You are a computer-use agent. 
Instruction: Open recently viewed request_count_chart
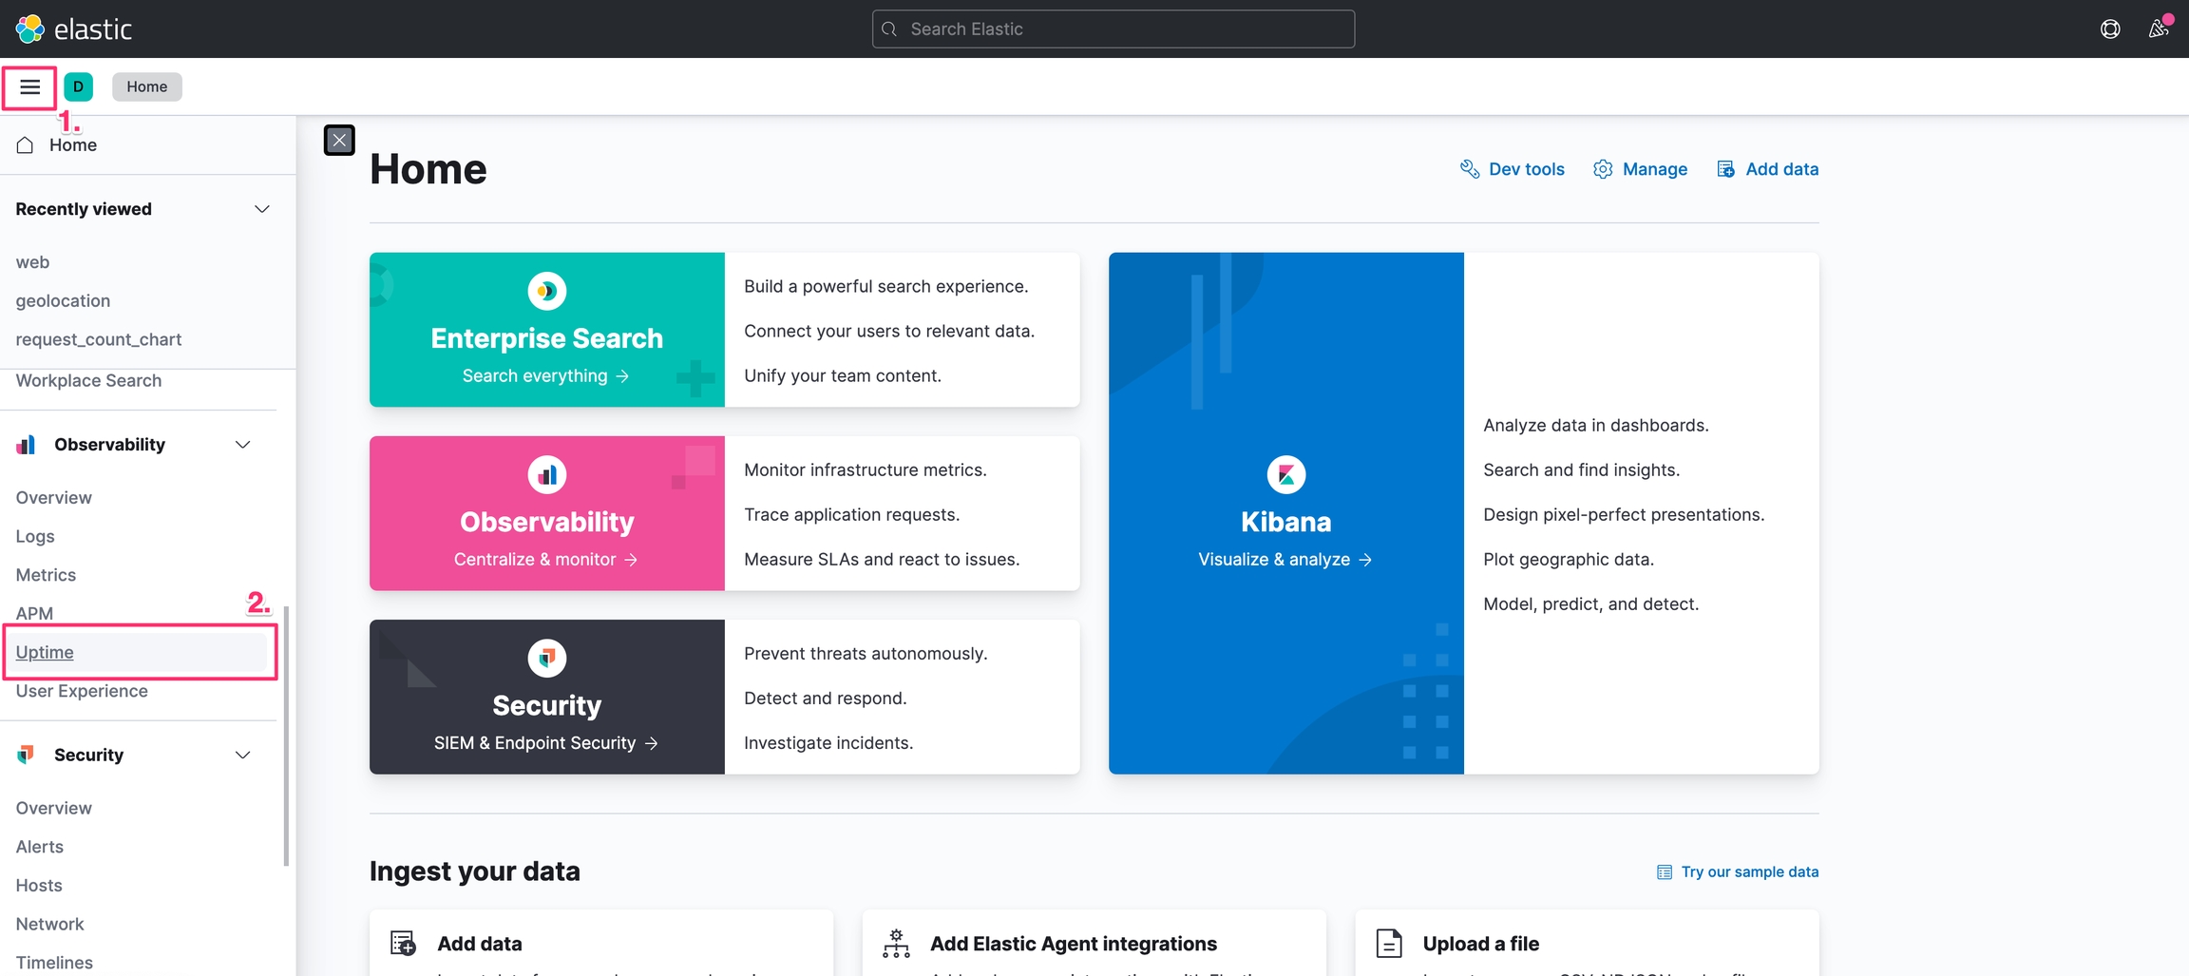click(99, 339)
